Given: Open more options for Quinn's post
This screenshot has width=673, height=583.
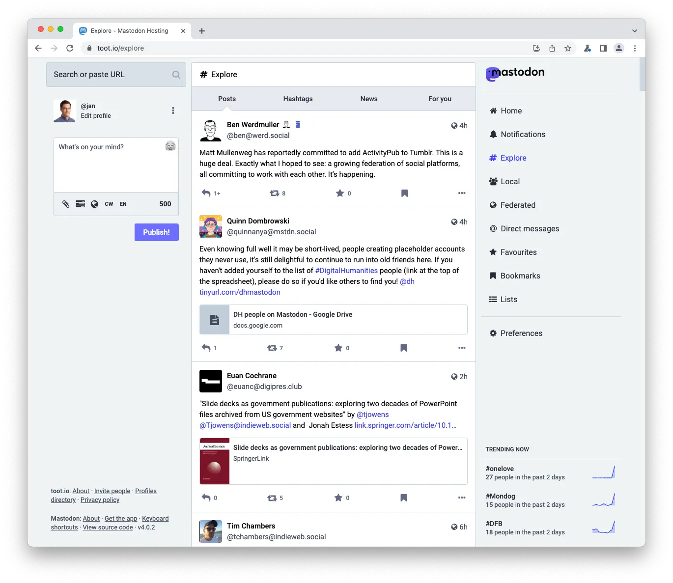Looking at the screenshot, I should 461,348.
